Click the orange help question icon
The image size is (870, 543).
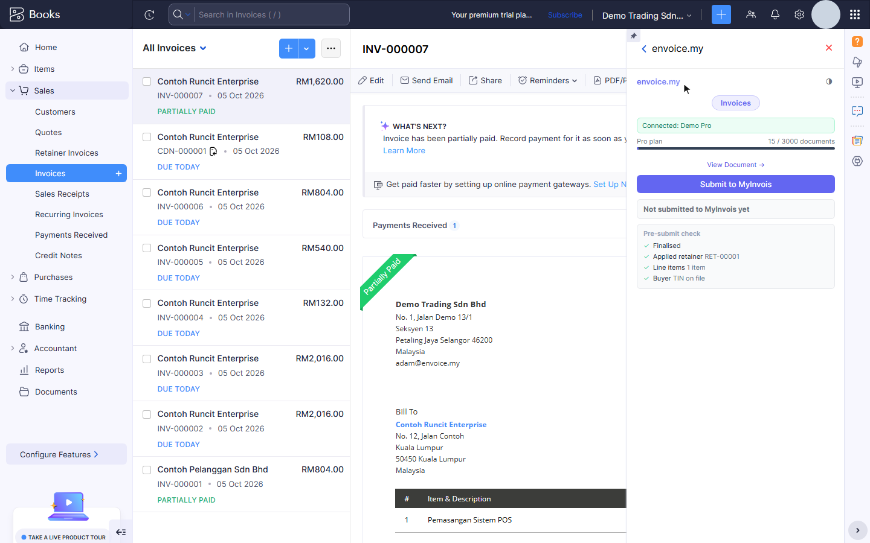857,42
